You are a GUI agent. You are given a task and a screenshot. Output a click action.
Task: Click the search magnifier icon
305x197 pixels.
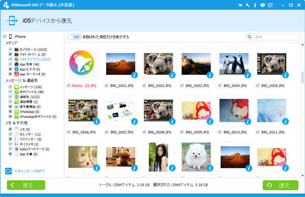(250, 37)
